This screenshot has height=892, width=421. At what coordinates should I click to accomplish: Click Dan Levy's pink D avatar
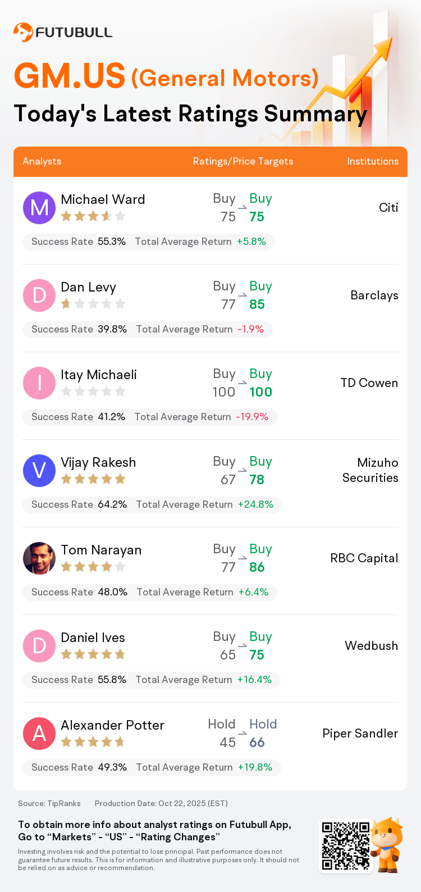(x=39, y=295)
